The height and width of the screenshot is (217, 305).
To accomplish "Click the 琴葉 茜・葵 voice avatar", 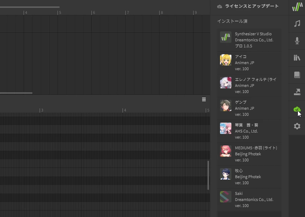I will [226, 128].
